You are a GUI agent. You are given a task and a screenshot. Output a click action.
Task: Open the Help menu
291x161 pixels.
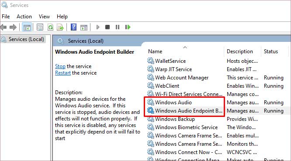click(62, 17)
